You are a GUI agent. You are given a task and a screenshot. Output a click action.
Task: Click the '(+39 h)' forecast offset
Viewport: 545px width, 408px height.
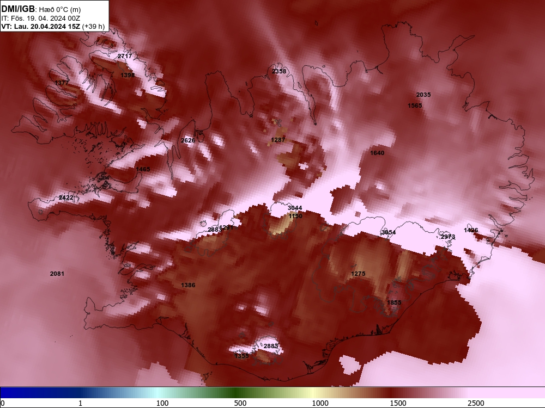coord(94,27)
